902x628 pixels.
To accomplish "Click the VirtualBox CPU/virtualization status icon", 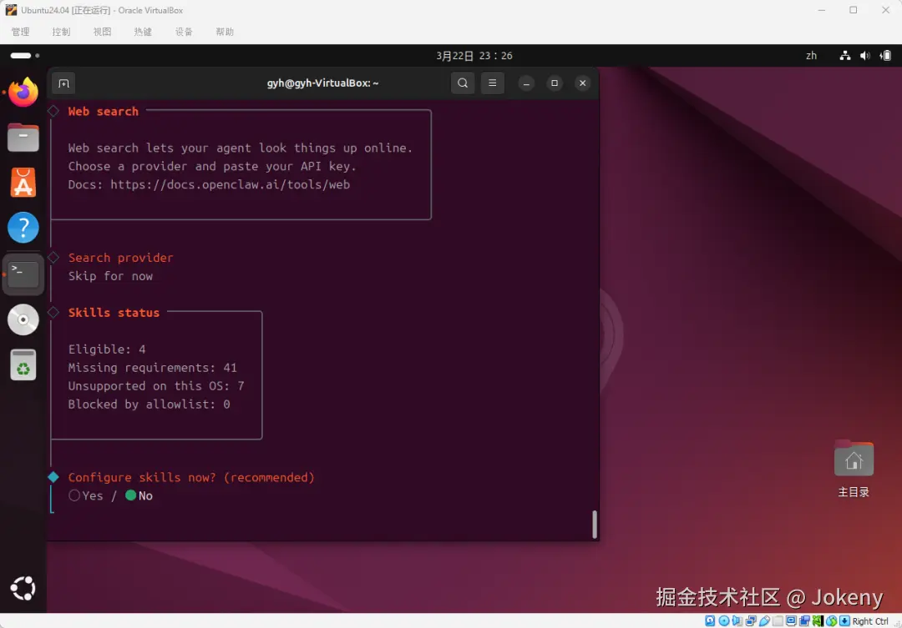I will pos(818,621).
